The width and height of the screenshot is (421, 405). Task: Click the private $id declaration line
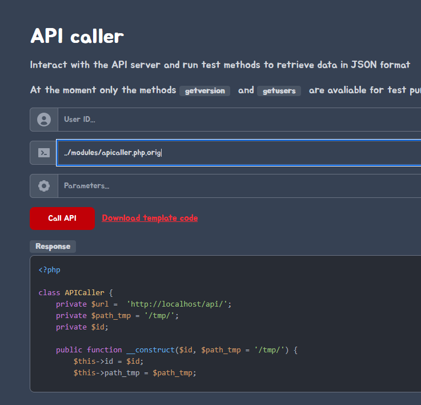(82, 327)
